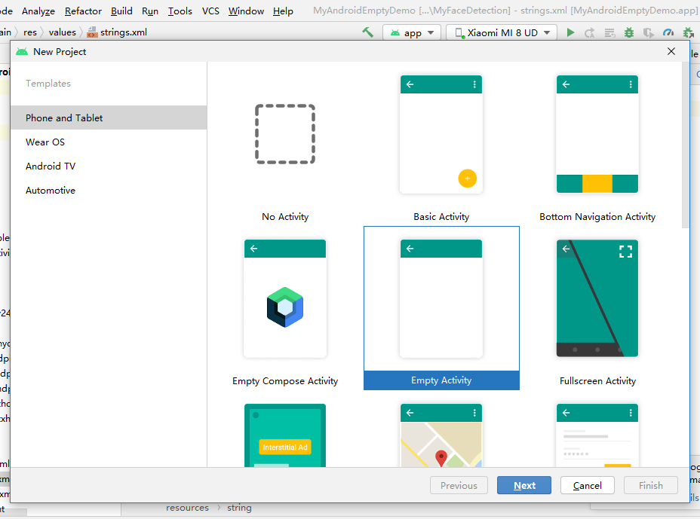The image size is (700, 519).
Task: Click the Next button
Action: tap(524, 485)
